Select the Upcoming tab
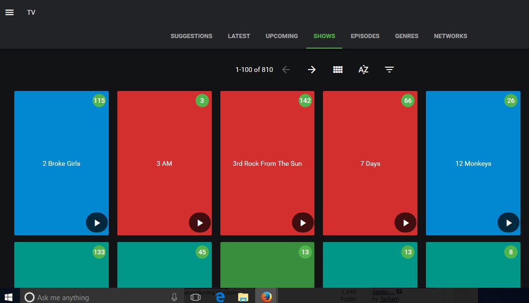Screen dimensions: 529x303 coord(281,36)
